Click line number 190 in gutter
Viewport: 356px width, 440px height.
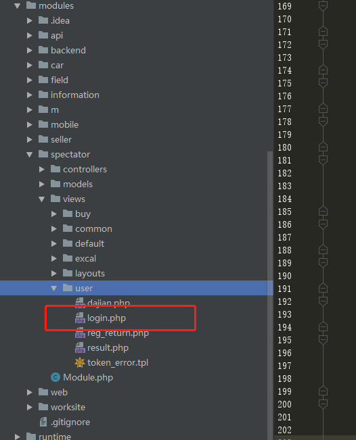pyautogui.click(x=284, y=276)
